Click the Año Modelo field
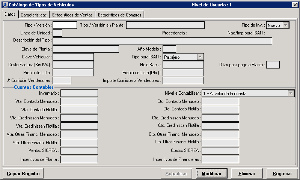 click(x=169, y=49)
